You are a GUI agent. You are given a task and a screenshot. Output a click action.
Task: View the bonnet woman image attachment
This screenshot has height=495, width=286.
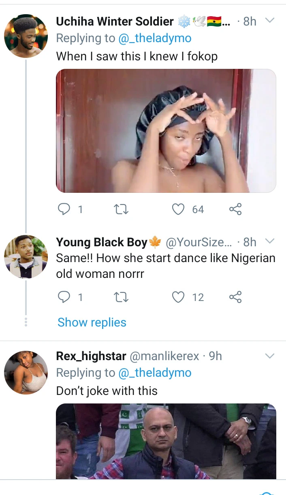[166, 130]
